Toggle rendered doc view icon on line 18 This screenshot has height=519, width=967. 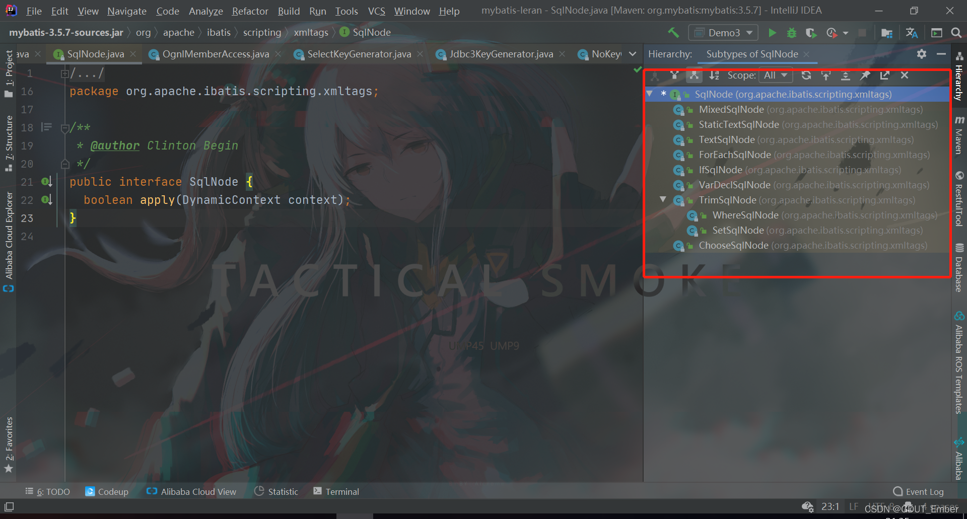coord(47,127)
